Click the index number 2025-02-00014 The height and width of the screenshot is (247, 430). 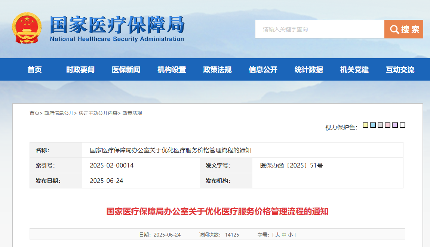tap(112, 166)
